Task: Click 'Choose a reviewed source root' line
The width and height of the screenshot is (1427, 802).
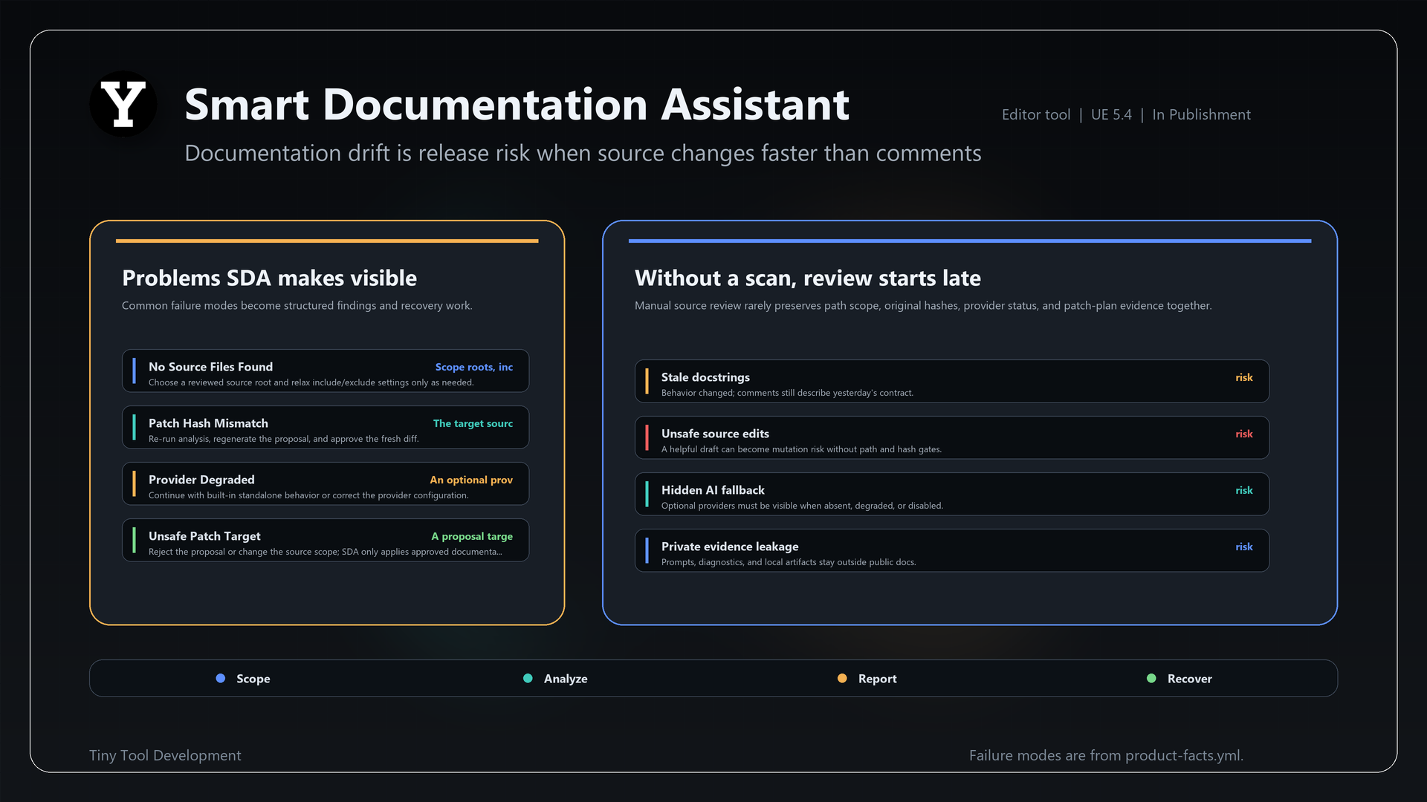Action: [311, 382]
